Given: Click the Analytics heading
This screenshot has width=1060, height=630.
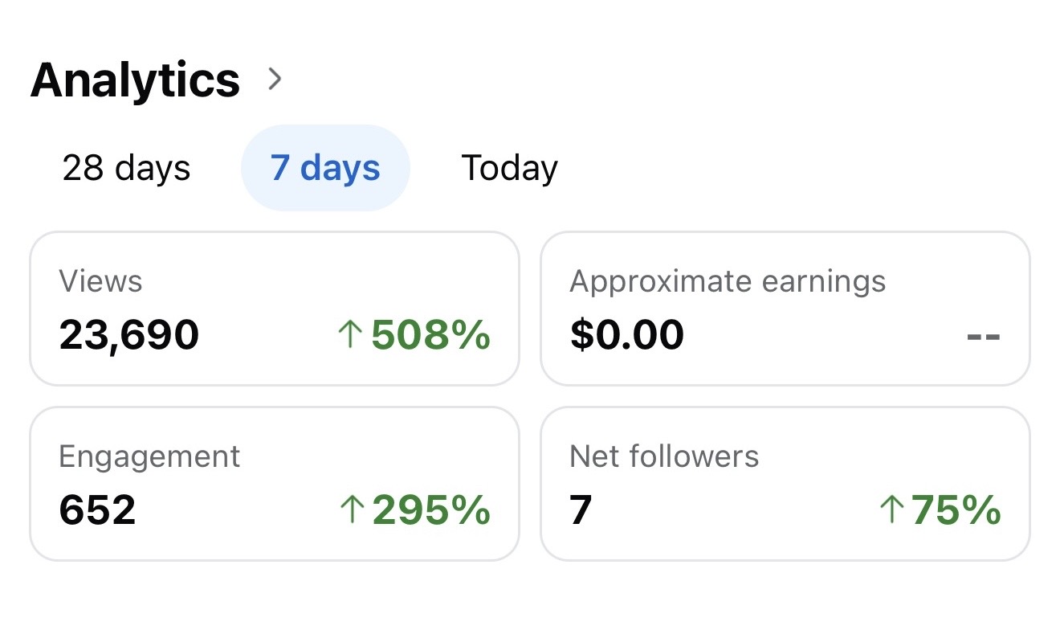Looking at the screenshot, I should (x=135, y=80).
